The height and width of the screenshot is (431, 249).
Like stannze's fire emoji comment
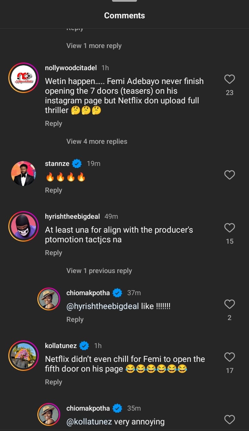coord(230,175)
